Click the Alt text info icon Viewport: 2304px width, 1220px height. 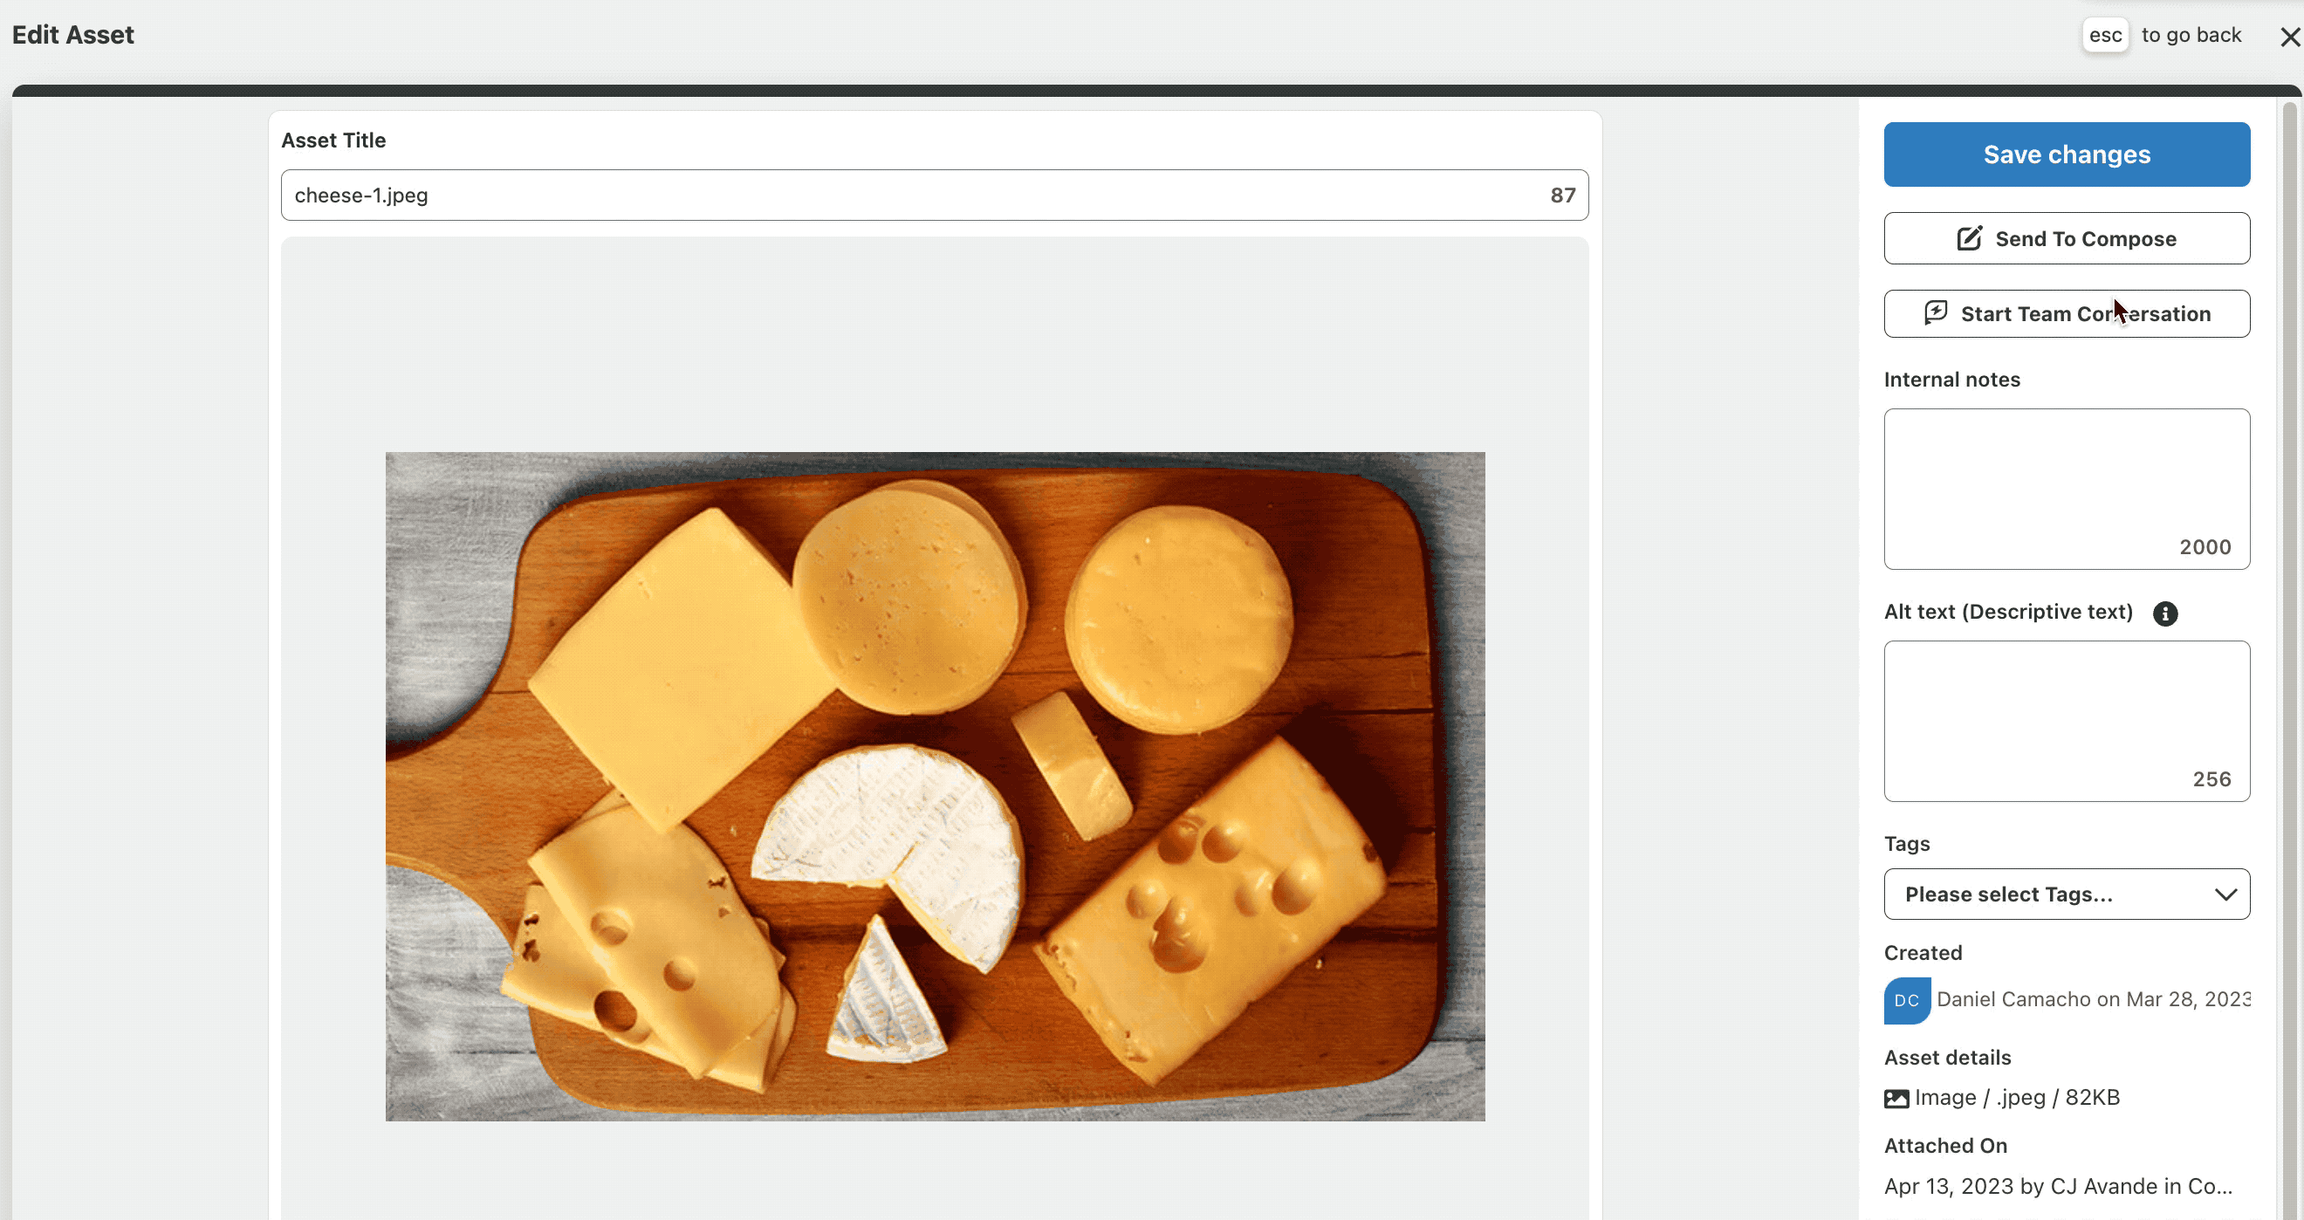coord(2164,613)
